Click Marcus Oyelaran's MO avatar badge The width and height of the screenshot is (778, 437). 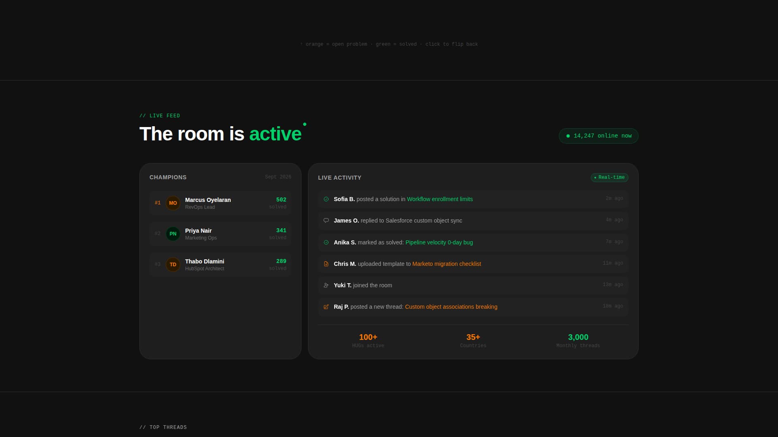(173, 203)
